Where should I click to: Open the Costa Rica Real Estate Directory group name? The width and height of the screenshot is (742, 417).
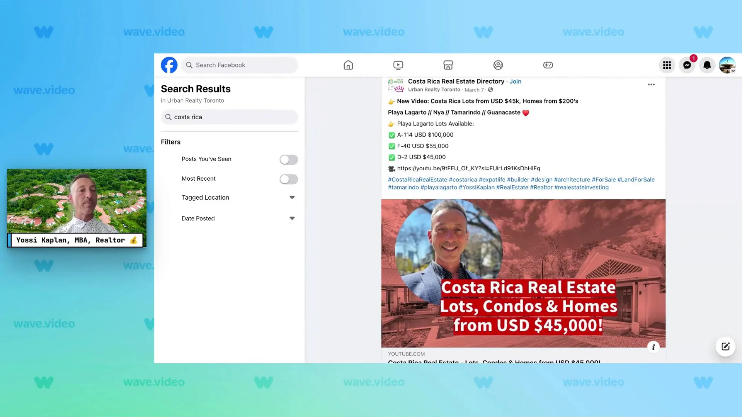(x=456, y=81)
